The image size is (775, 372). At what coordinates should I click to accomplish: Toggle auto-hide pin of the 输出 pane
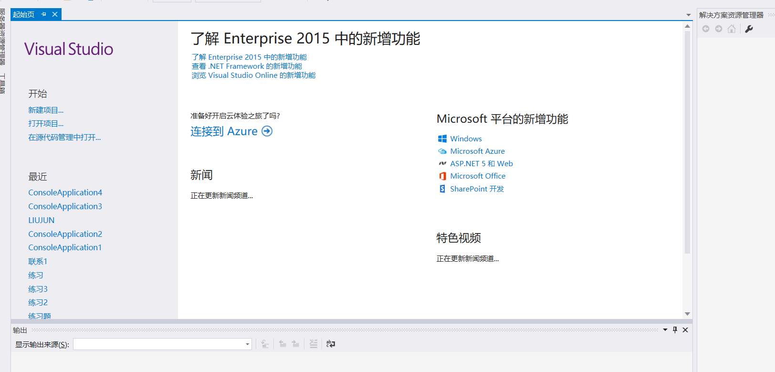tap(675, 330)
